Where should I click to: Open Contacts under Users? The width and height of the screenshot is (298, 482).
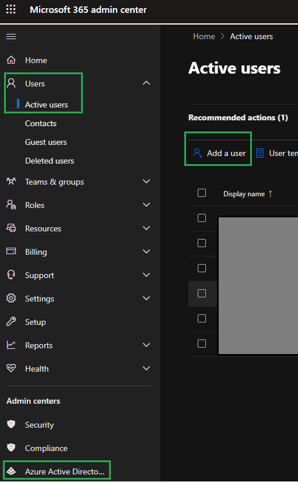[41, 124]
